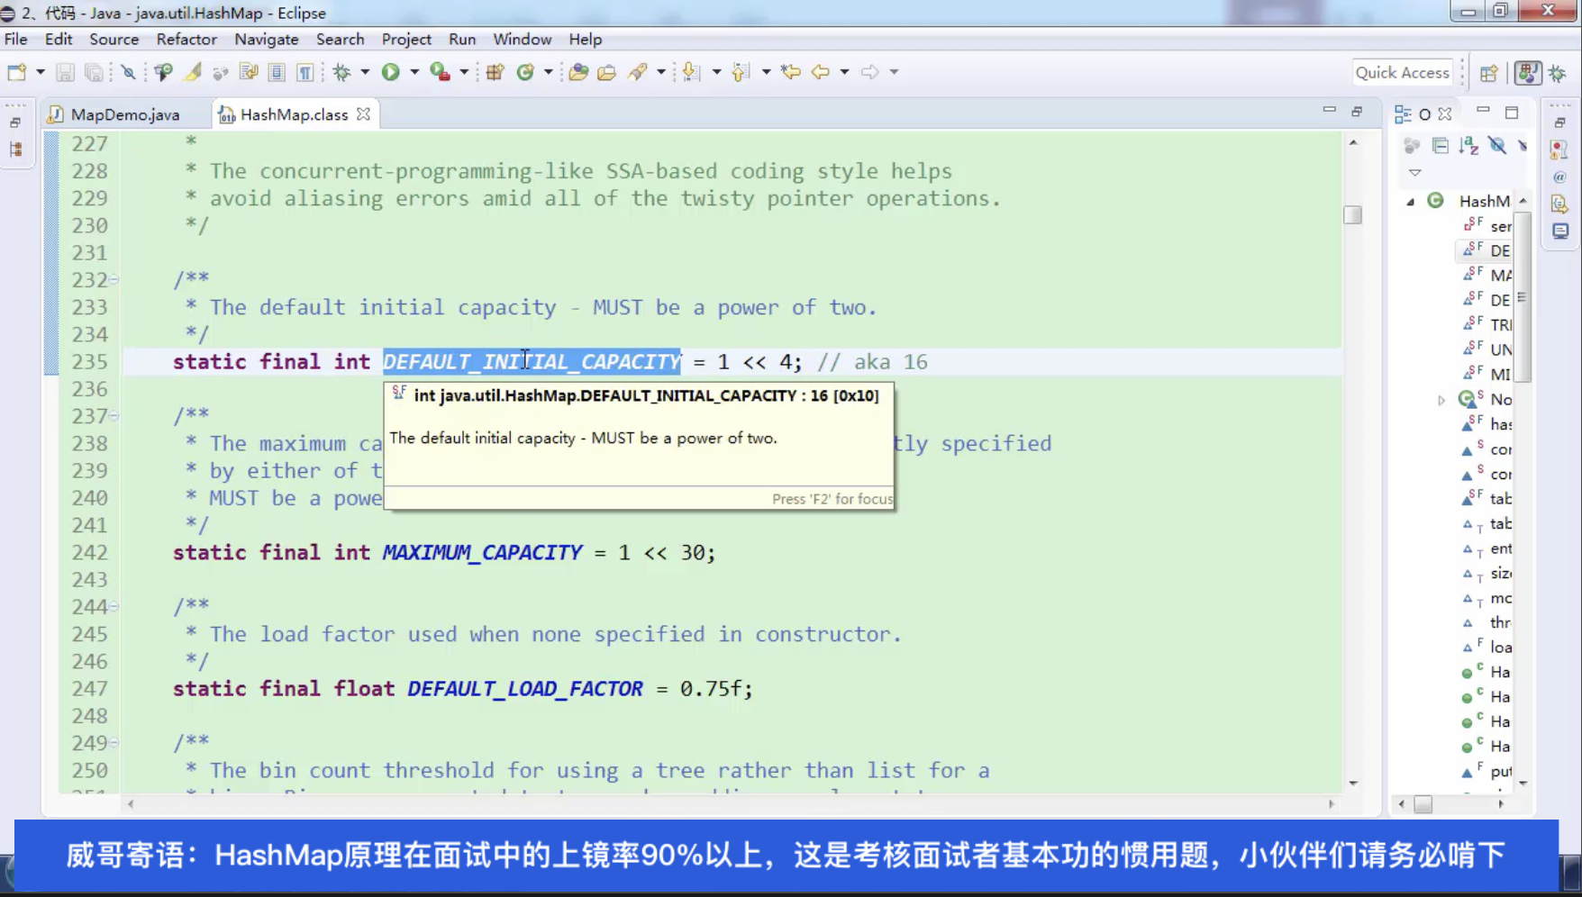Open the Console view icon
The image size is (1582, 897).
pyautogui.click(x=1559, y=231)
